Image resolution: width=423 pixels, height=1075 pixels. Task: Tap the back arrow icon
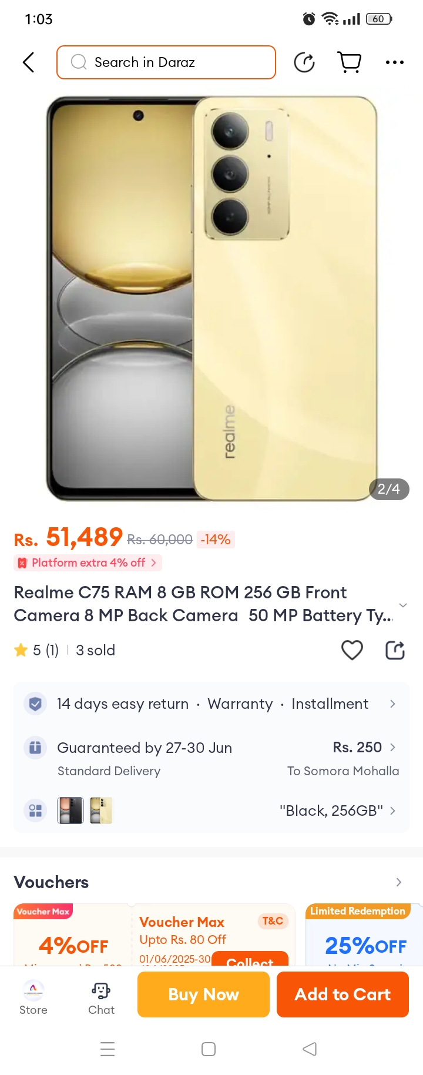pos(28,62)
